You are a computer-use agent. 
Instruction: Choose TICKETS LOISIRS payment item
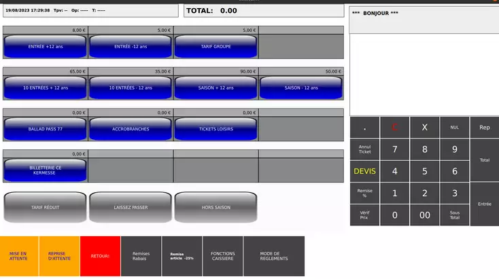[x=216, y=129]
